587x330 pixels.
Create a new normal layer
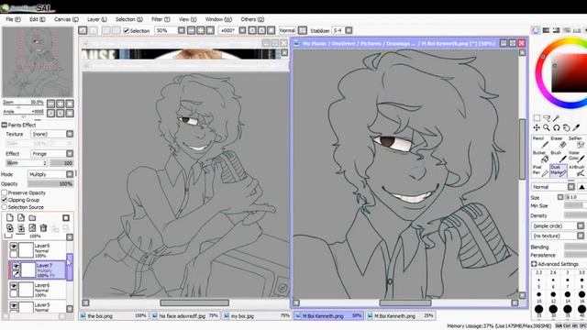10,218
